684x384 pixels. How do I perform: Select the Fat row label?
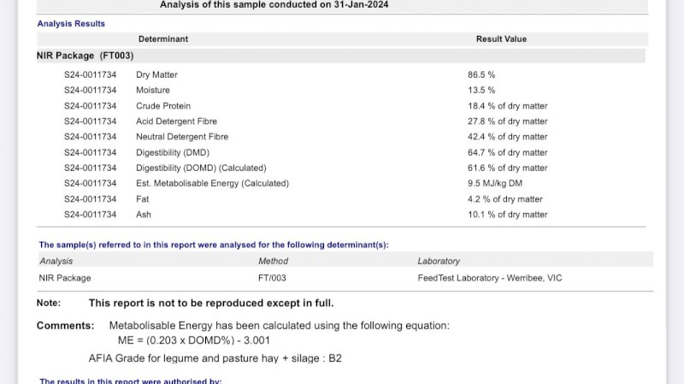pyautogui.click(x=143, y=199)
